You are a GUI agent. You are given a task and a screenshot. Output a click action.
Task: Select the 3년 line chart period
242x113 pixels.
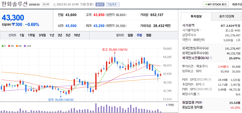pos(60,35)
